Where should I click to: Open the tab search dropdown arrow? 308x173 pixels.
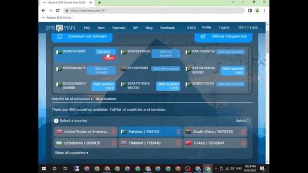233,2
